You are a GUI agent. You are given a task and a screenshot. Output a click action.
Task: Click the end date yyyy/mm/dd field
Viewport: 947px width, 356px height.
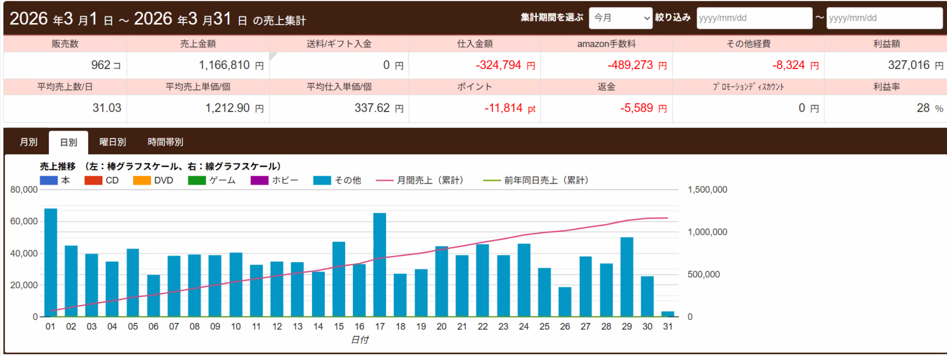pyautogui.click(x=884, y=18)
